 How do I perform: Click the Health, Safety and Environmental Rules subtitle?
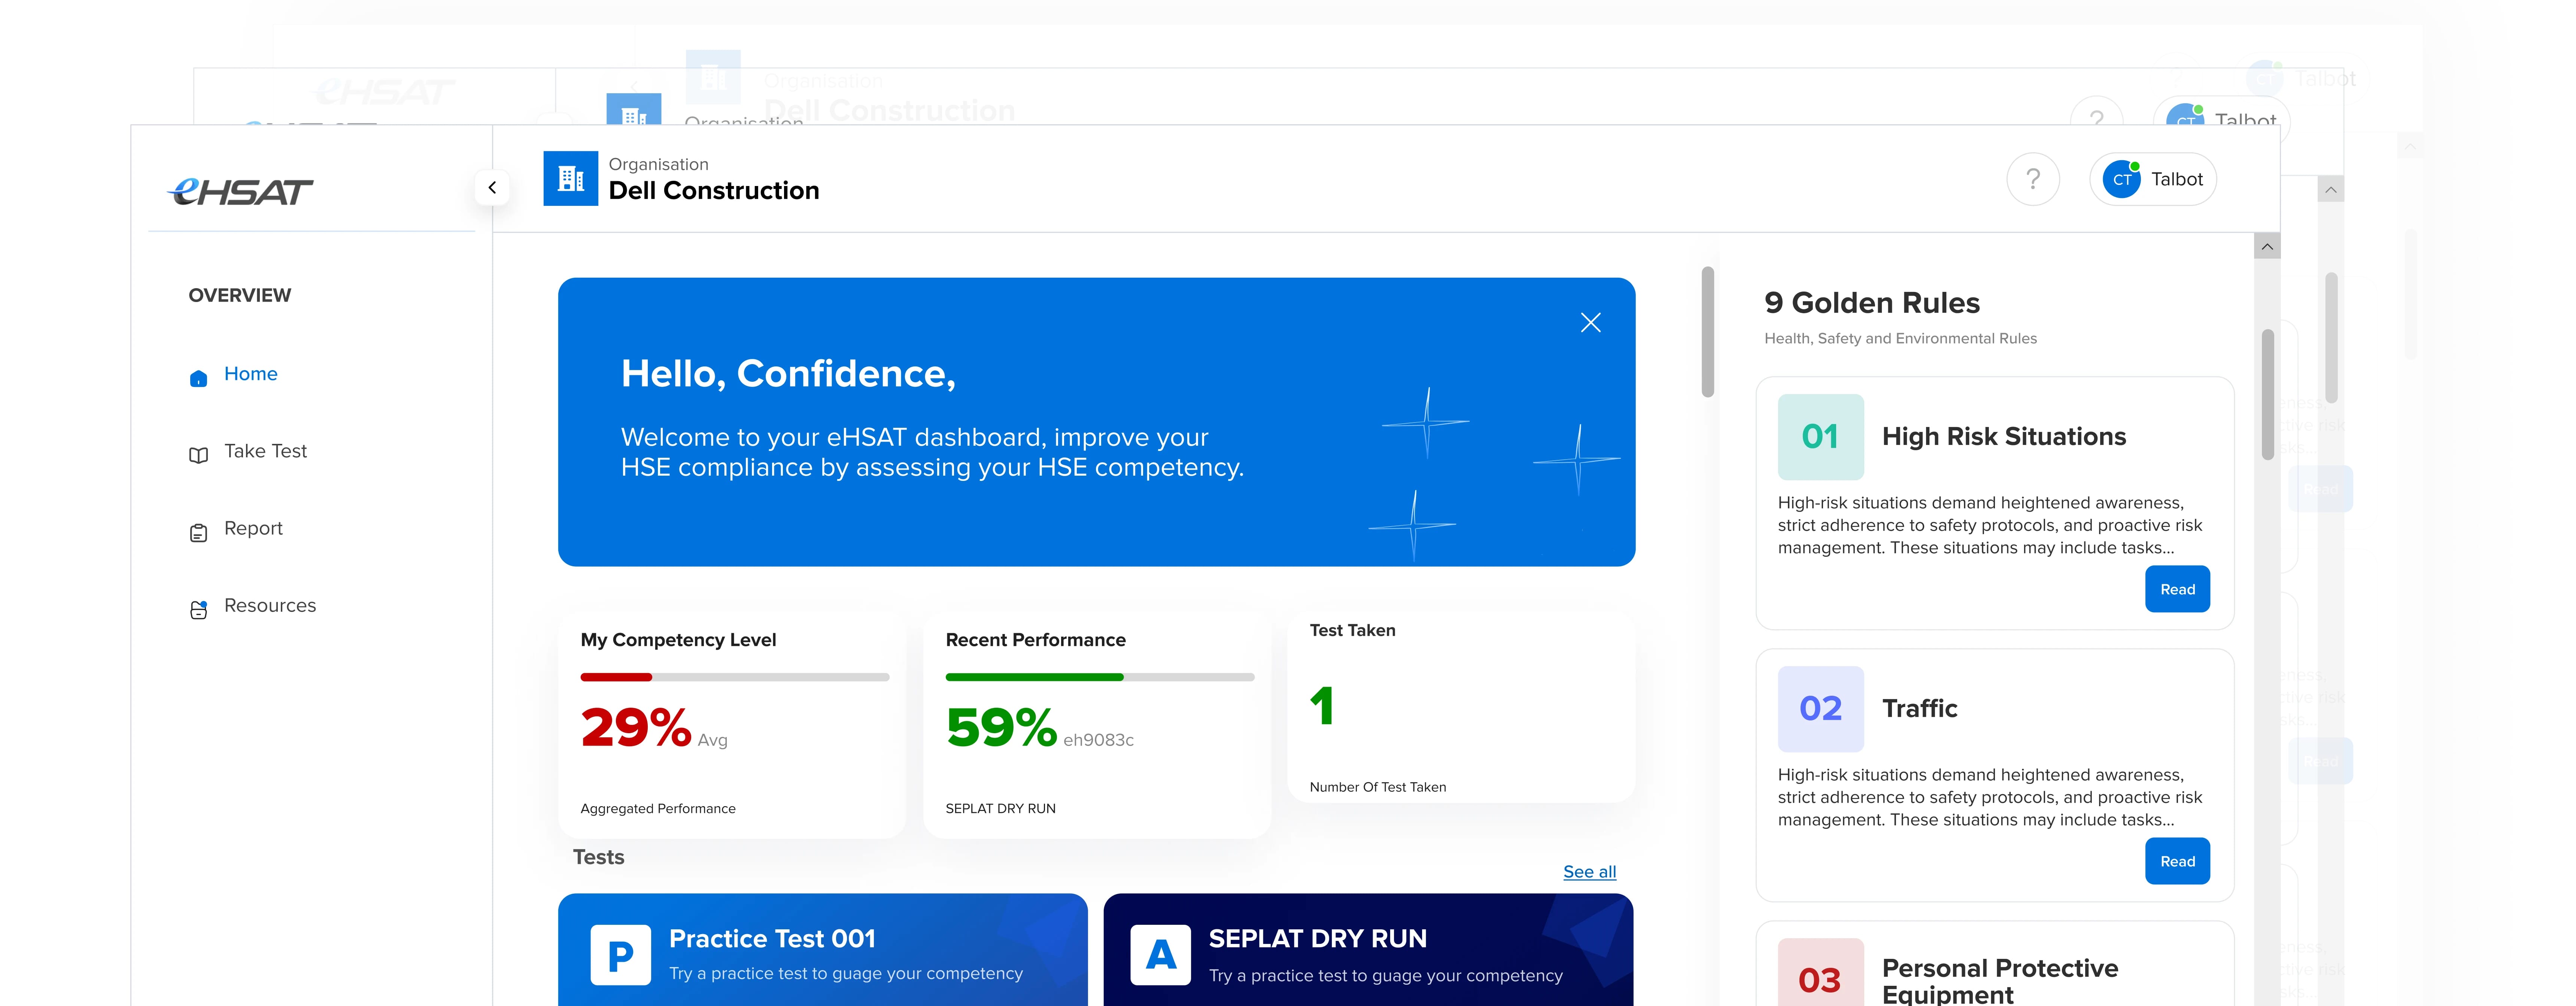coord(1900,339)
